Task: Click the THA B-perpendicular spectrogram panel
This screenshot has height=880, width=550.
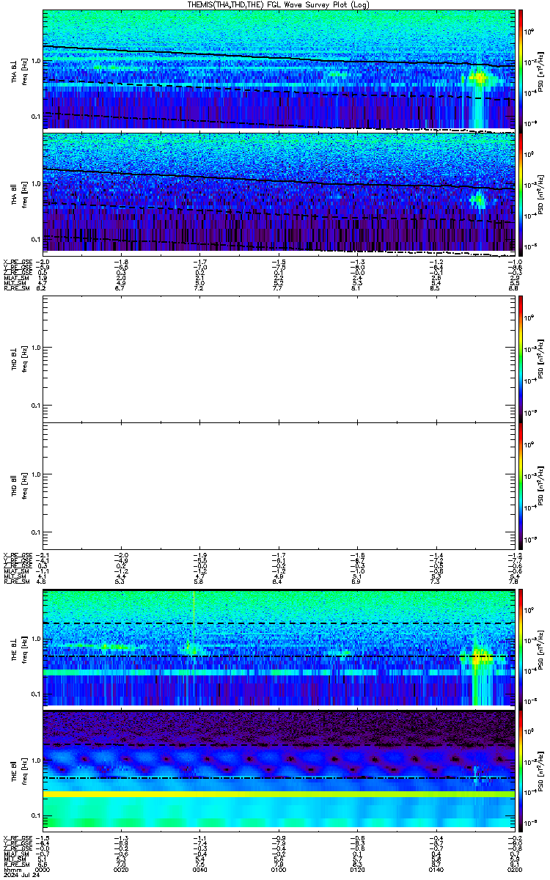Action: (278, 70)
